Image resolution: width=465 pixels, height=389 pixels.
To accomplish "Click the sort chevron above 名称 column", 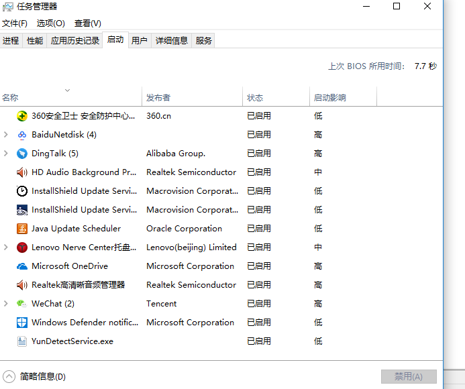I will (x=68, y=90).
